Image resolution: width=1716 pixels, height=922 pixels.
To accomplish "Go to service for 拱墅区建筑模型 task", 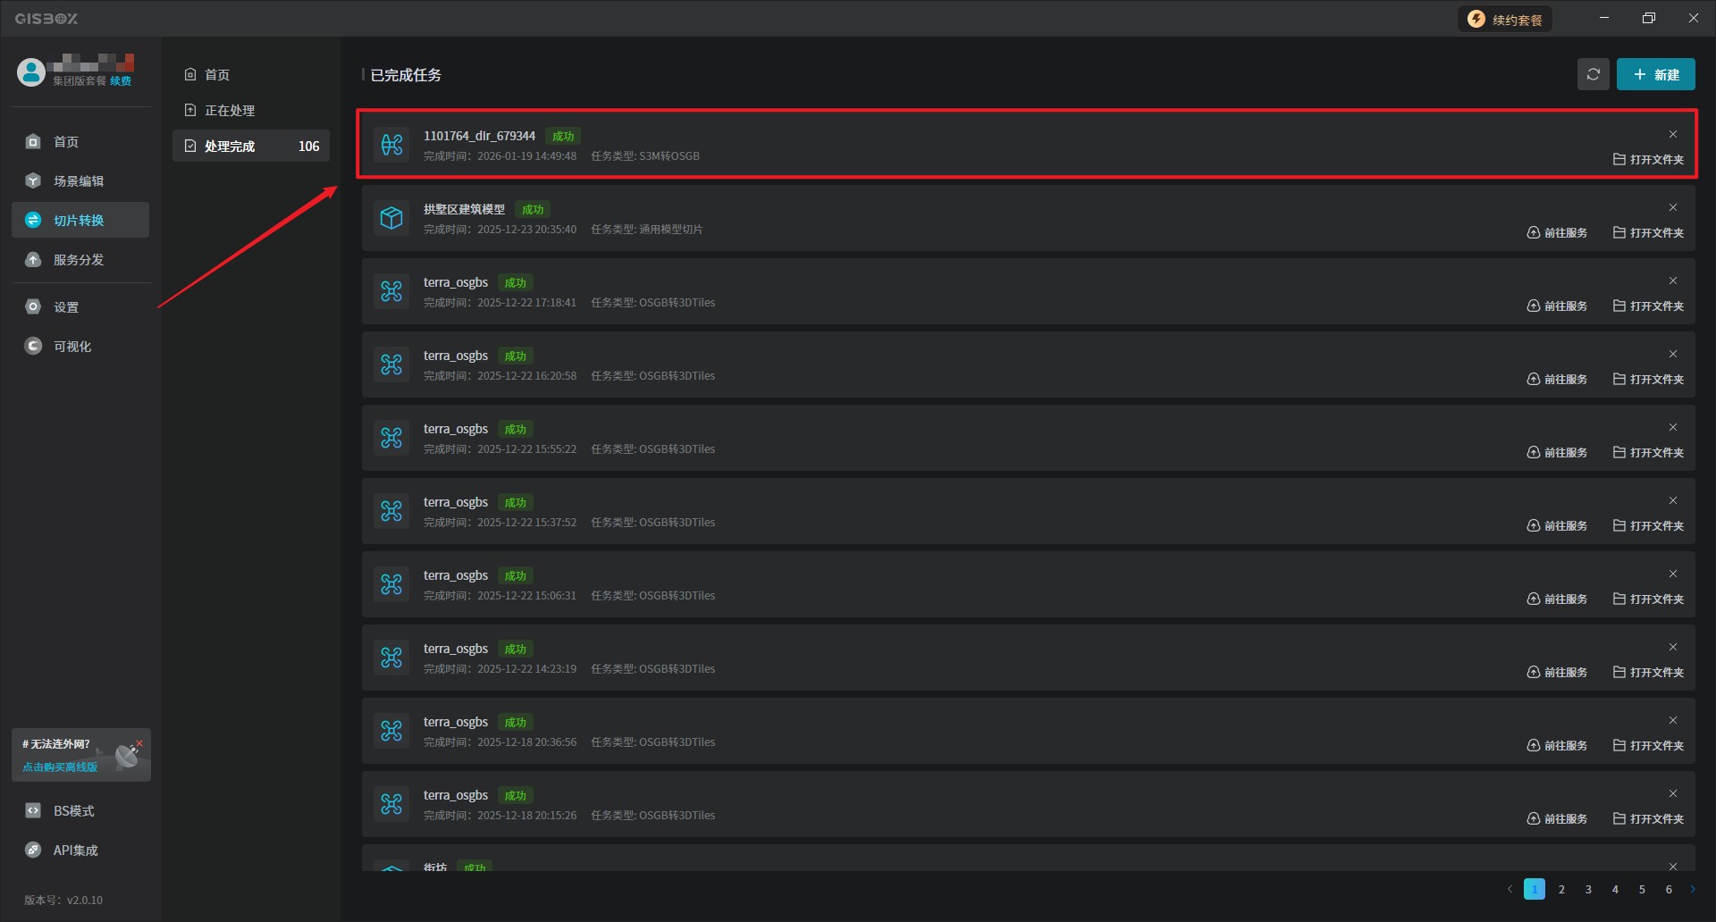I will coord(1557,233).
